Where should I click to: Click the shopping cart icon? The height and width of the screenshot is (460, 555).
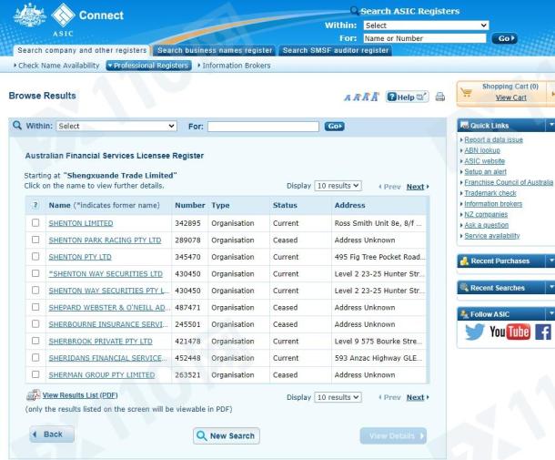[x=467, y=93]
